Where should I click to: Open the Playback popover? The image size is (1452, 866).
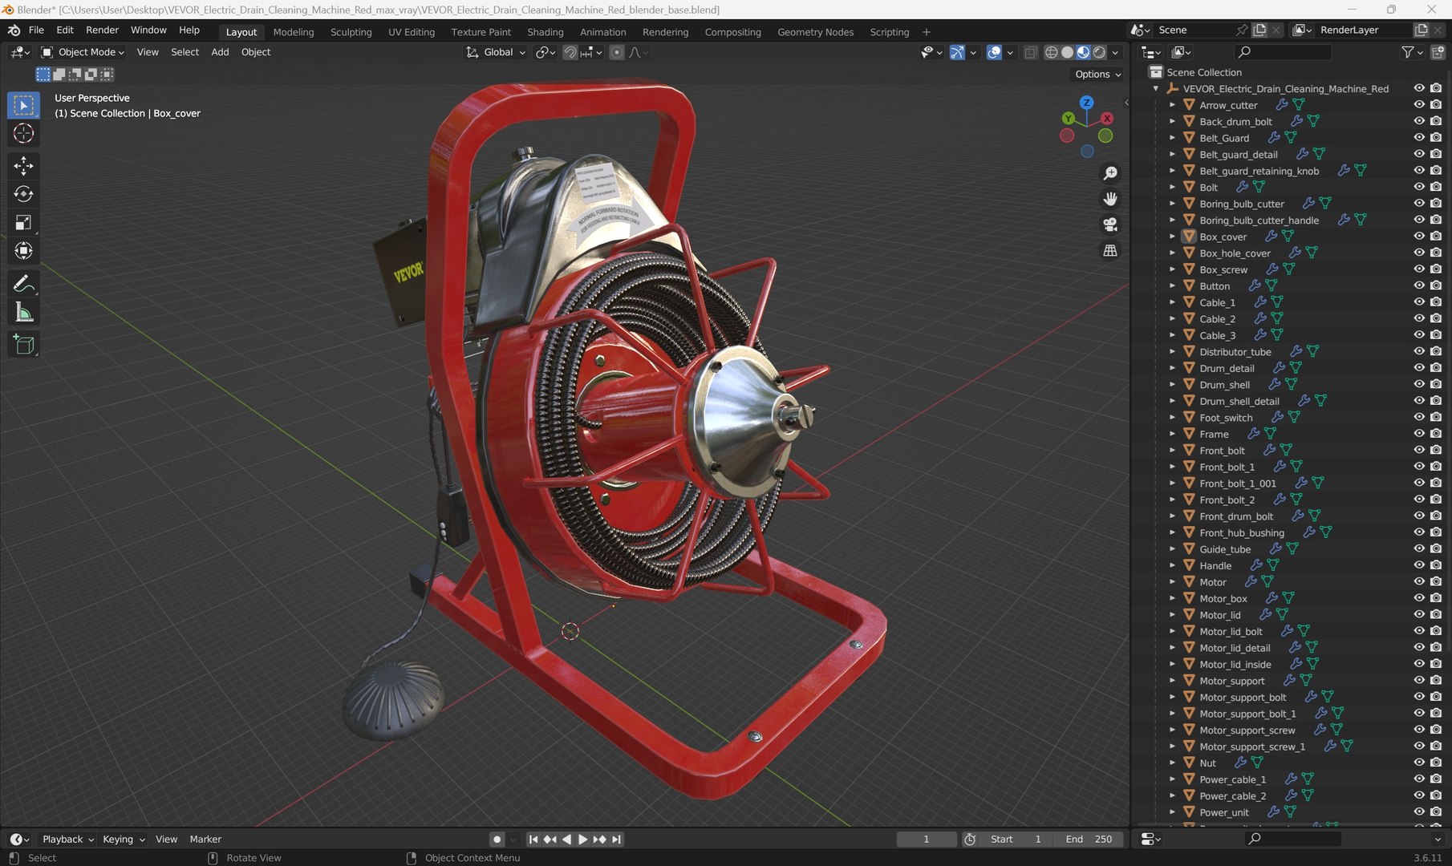67,840
